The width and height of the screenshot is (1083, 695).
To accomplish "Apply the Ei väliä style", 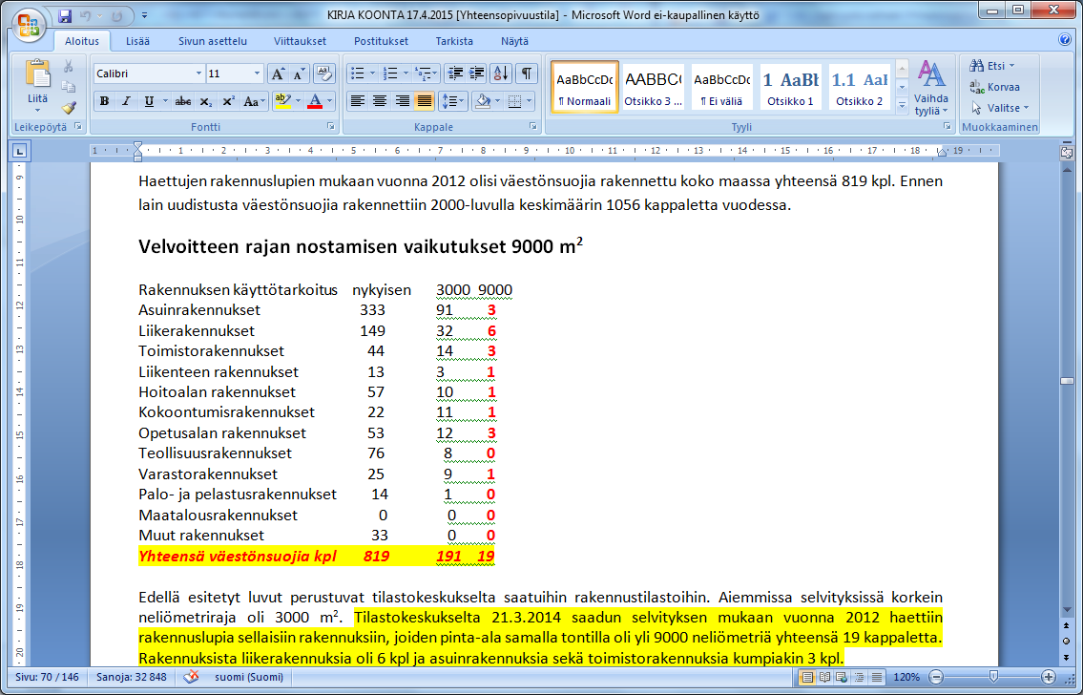I will pos(721,87).
